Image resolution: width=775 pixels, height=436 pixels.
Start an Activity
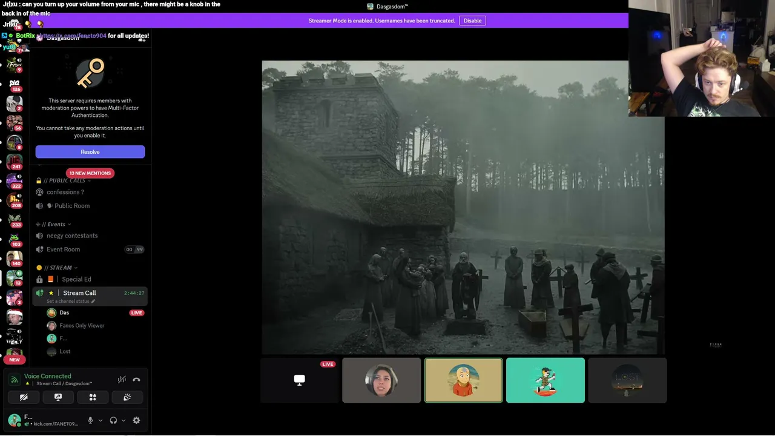(x=93, y=397)
